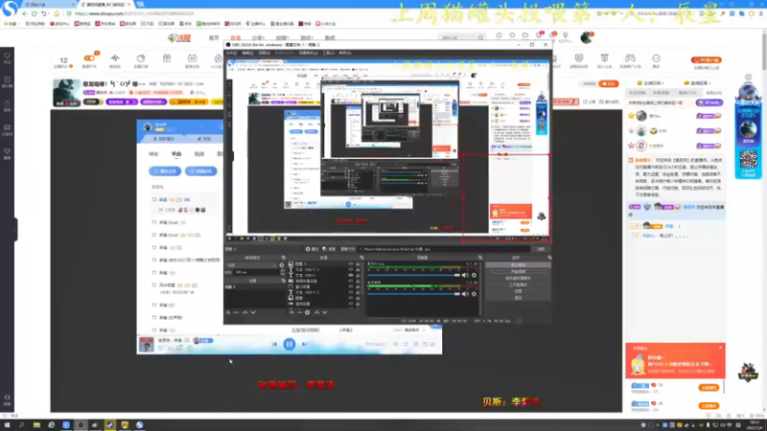Go to 首页 on Douyu navigation
Viewport: 767px width, 431px height.
point(214,37)
